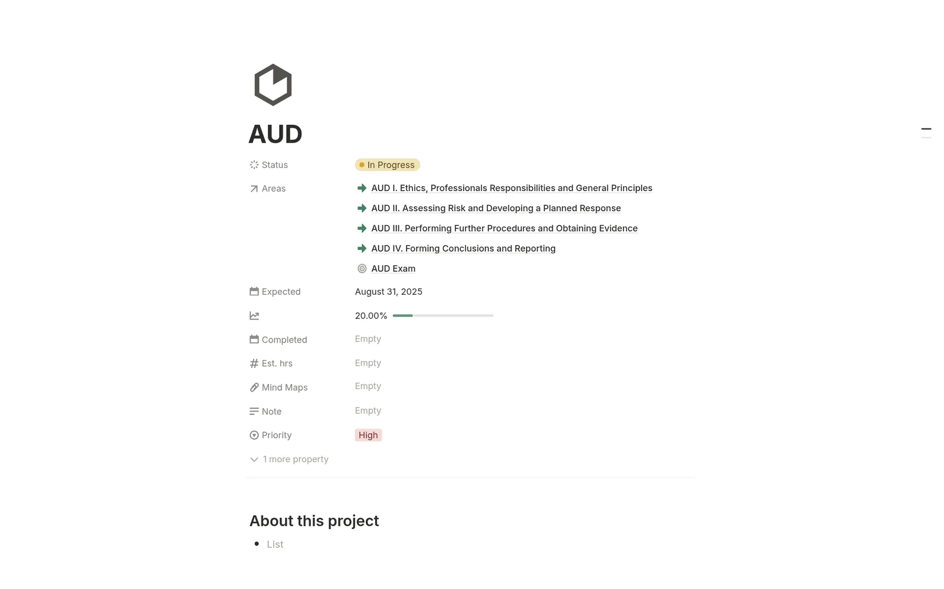944x589 pixels.
Task: Click the Note text lines icon
Action: point(254,412)
